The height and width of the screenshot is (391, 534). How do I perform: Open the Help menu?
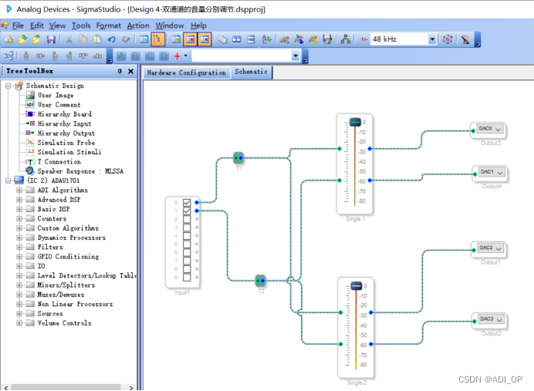click(198, 25)
